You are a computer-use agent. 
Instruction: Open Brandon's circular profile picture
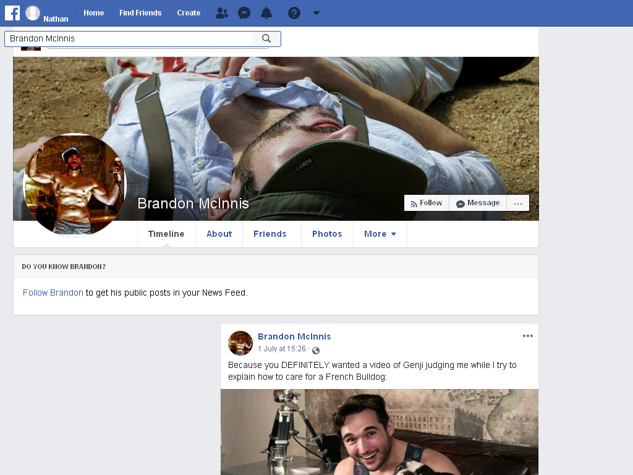(75, 184)
